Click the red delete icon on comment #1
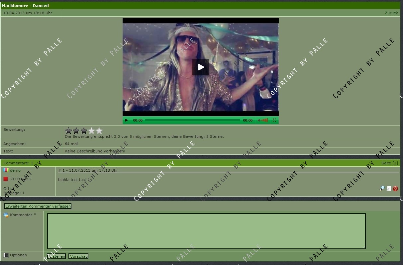The width and height of the screenshot is (403, 265). coord(395,189)
